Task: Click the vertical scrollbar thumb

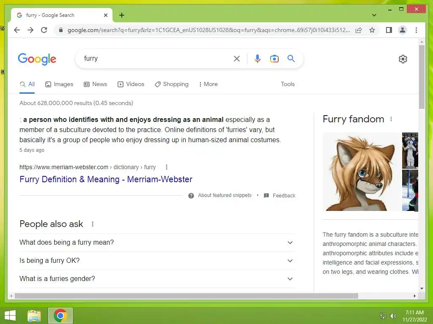Action: point(422,77)
